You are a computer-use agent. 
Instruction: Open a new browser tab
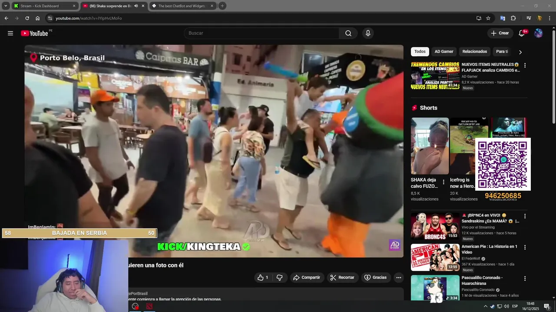[x=222, y=6]
